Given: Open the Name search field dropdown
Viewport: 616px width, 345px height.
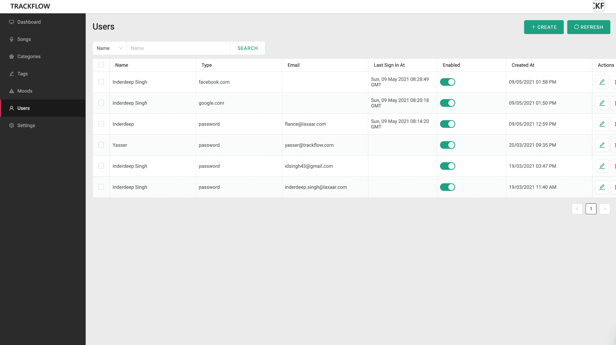Looking at the screenshot, I should click(x=110, y=48).
